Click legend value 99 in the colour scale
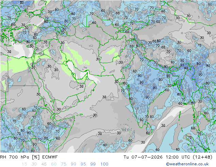 93,164
